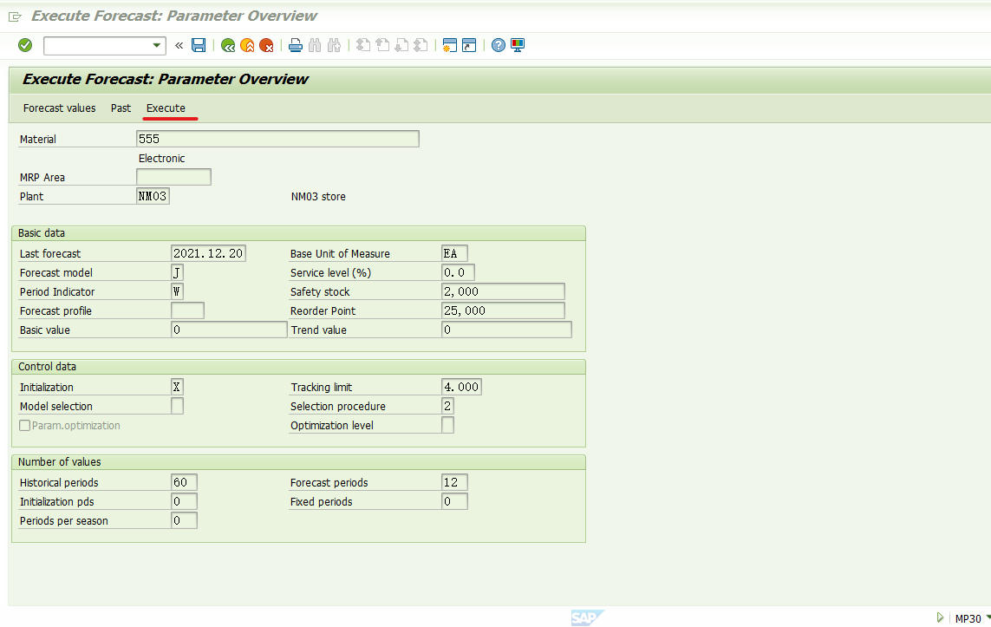This screenshot has width=991, height=627.
Task: Open the command field dropdown
Action: coord(156,45)
